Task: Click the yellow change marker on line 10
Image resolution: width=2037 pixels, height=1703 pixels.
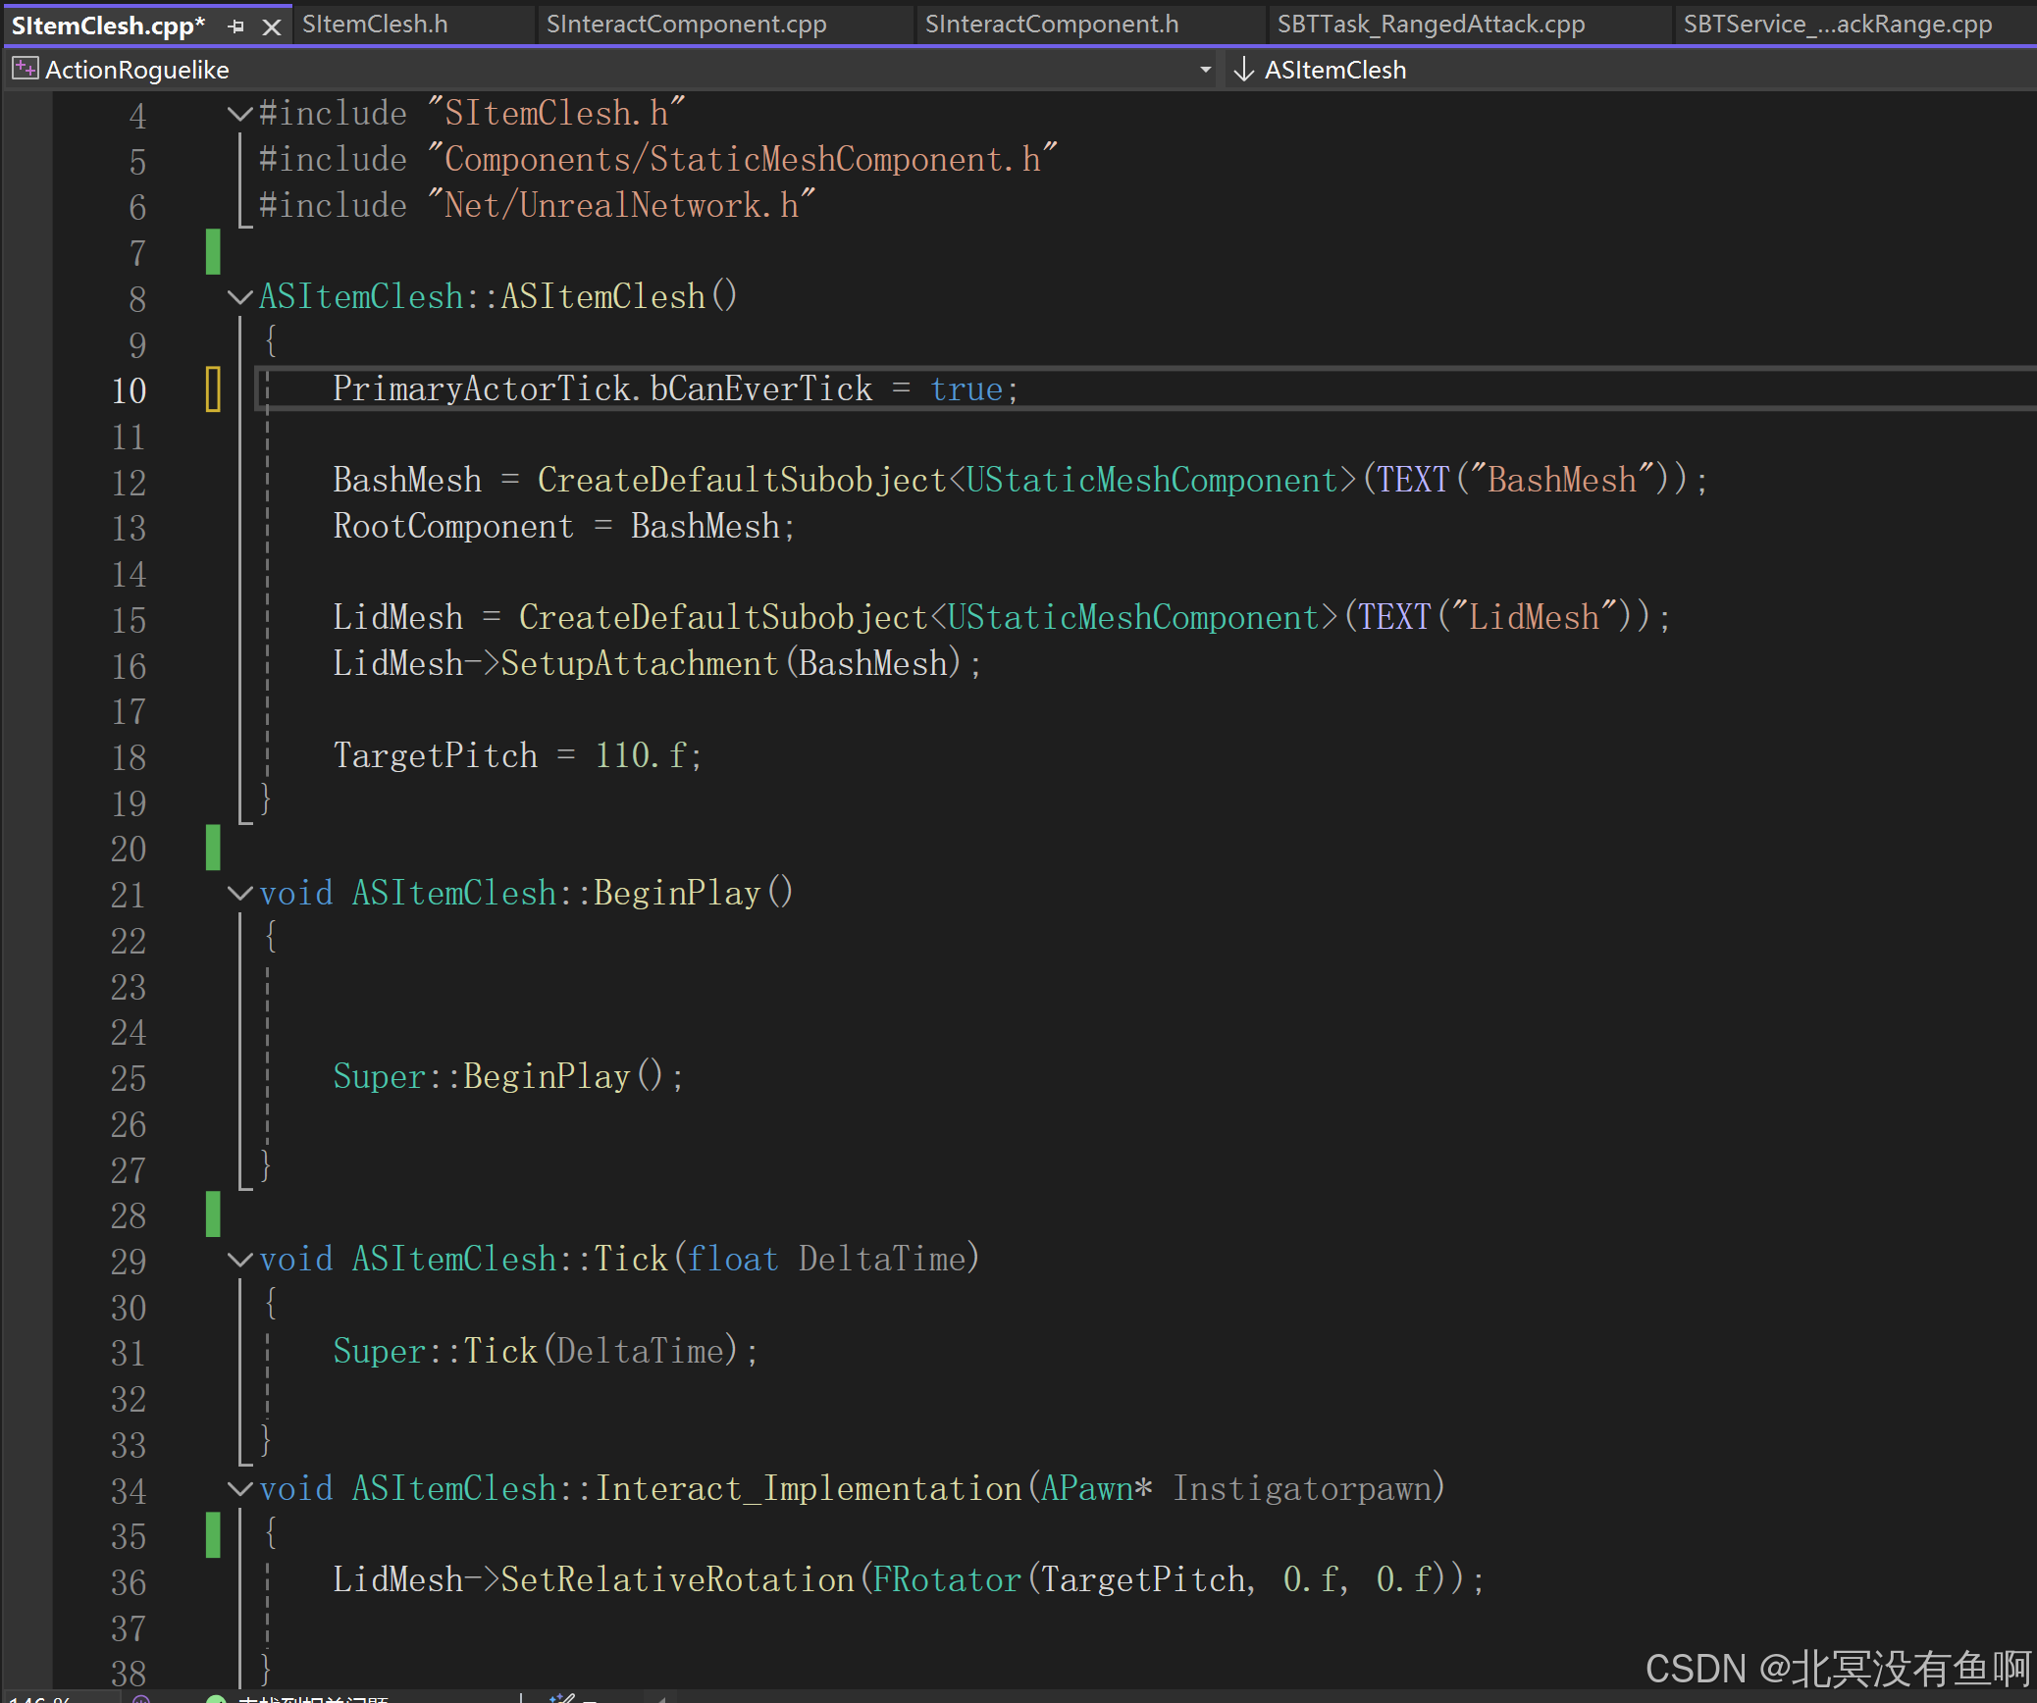Action: (213, 389)
